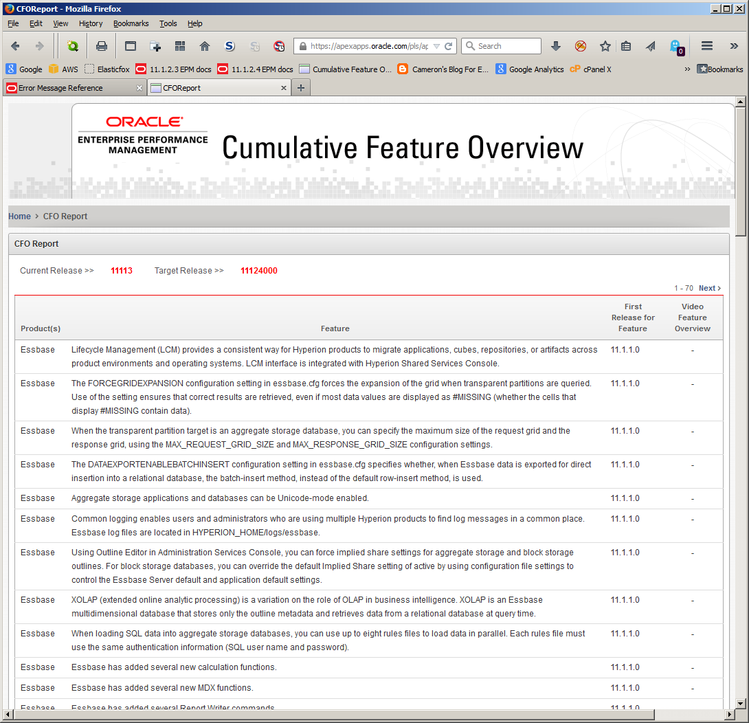The image size is (749, 723).
Task: Click the paper plane send icon
Action: tap(651, 46)
